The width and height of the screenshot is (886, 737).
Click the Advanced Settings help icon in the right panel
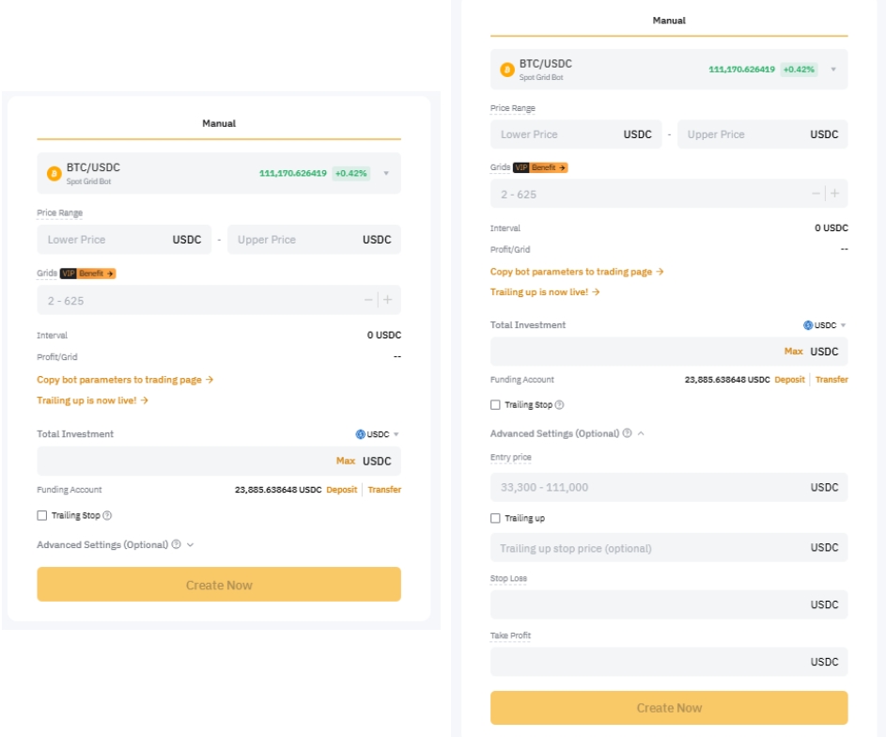pyautogui.click(x=627, y=433)
